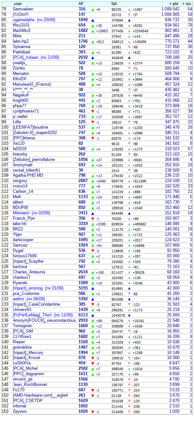The width and height of the screenshot is (194, 421).
Task: Click the "fah" column header
Action: coord(115,4)
